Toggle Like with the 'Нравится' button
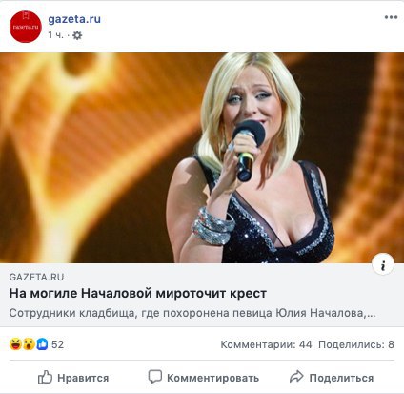 click(x=73, y=378)
